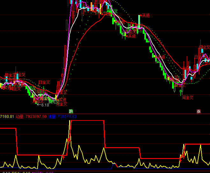Image resolution: width=210 pixels, height=173 pixels.
Task: Click the 周金叉 label below the chart bottom right
Action: point(187,97)
